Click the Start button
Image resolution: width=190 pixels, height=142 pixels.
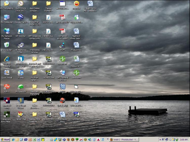(x=5, y=139)
